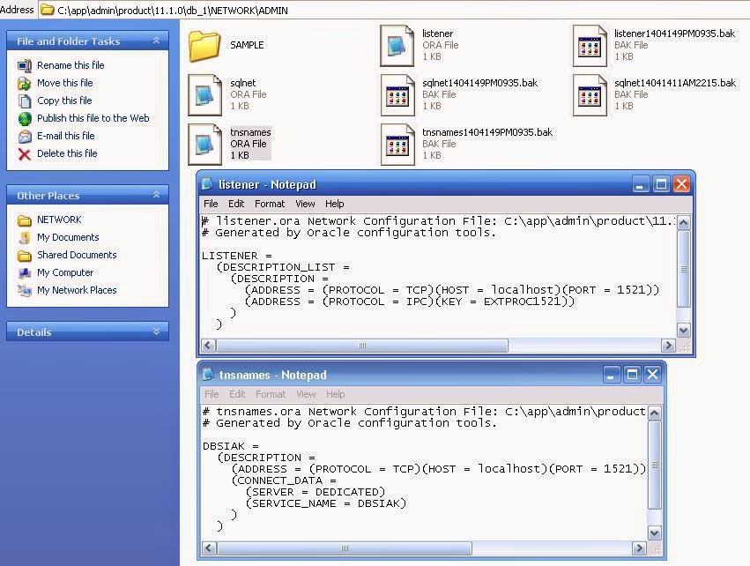This screenshot has height=566, width=750.
Task: Click the Move this file icon
Action: point(25,83)
